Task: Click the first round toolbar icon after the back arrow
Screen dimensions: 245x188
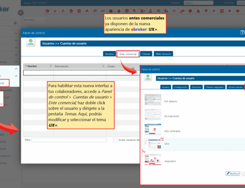Action: click(48, 11)
